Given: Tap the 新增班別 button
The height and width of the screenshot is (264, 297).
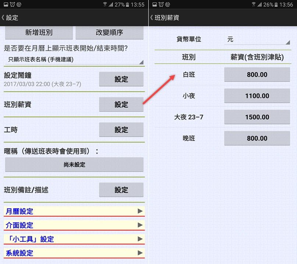Looking at the screenshot, I should click(x=39, y=32).
